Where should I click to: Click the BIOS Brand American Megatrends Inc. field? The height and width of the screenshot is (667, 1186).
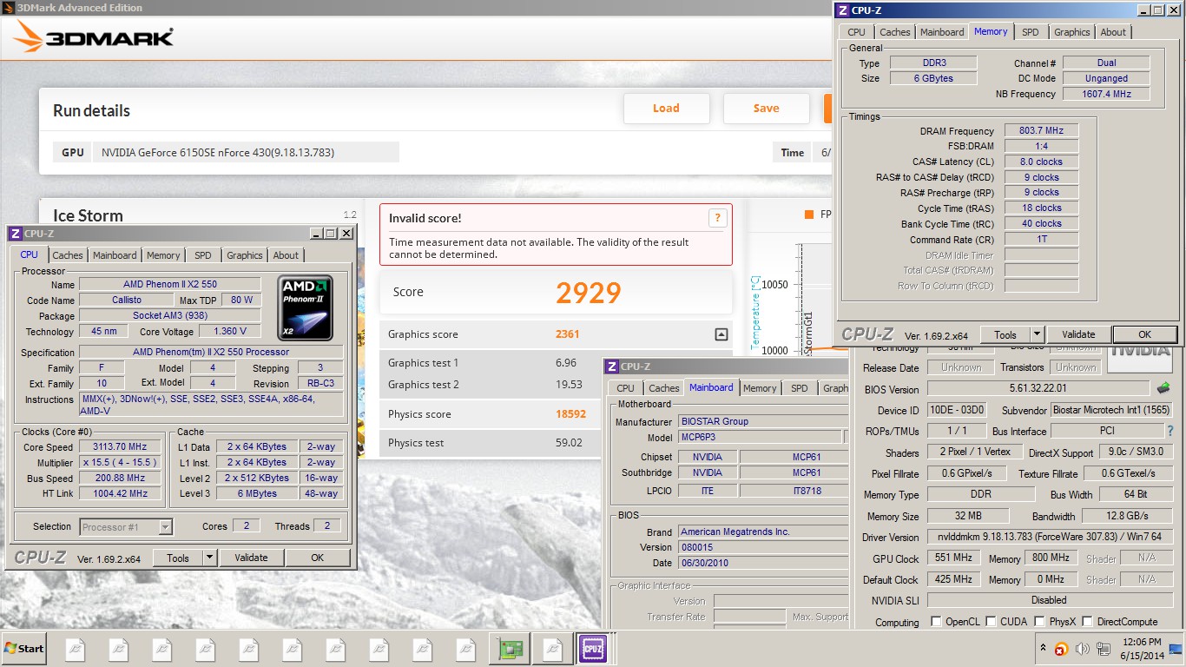point(763,532)
